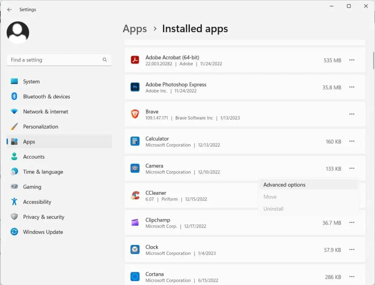Open the more options menu for Calculator
The width and height of the screenshot is (375, 285).
click(352, 141)
